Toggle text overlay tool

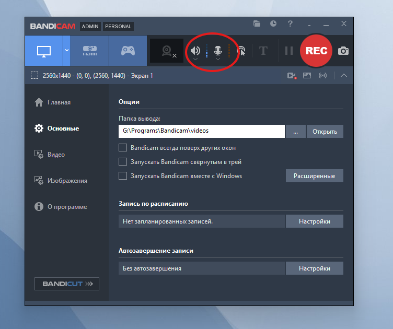(263, 51)
